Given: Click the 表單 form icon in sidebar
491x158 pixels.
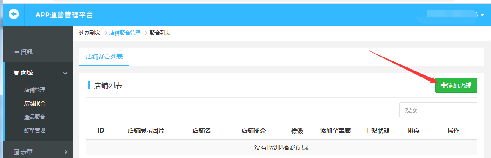Looking at the screenshot, I should (16, 152).
